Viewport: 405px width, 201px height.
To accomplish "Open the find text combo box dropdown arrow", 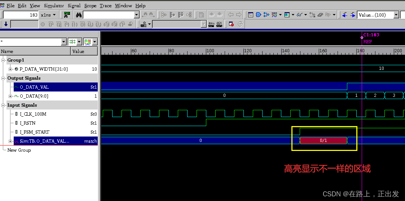I will point(137,15).
